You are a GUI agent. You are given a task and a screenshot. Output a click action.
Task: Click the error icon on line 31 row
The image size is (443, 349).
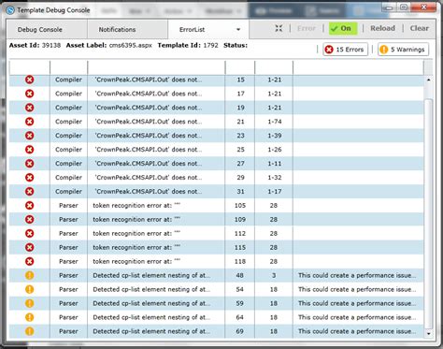[x=30, y=192]
